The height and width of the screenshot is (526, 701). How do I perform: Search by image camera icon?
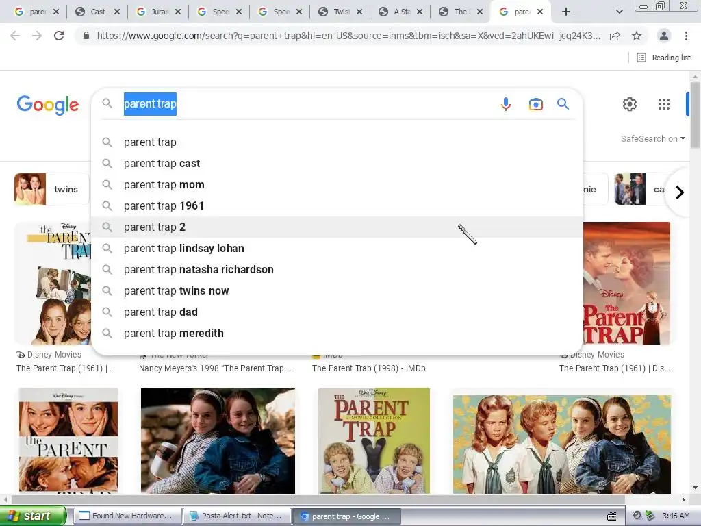pyautogui.click(x=535, y=104)
